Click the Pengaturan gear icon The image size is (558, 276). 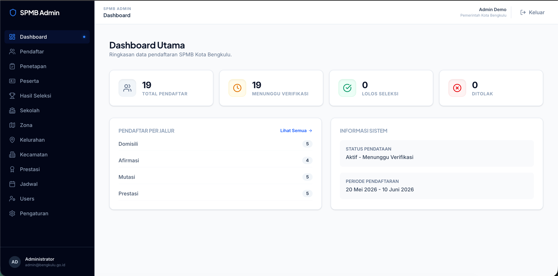pyautogui.click(x=12, y=213)
